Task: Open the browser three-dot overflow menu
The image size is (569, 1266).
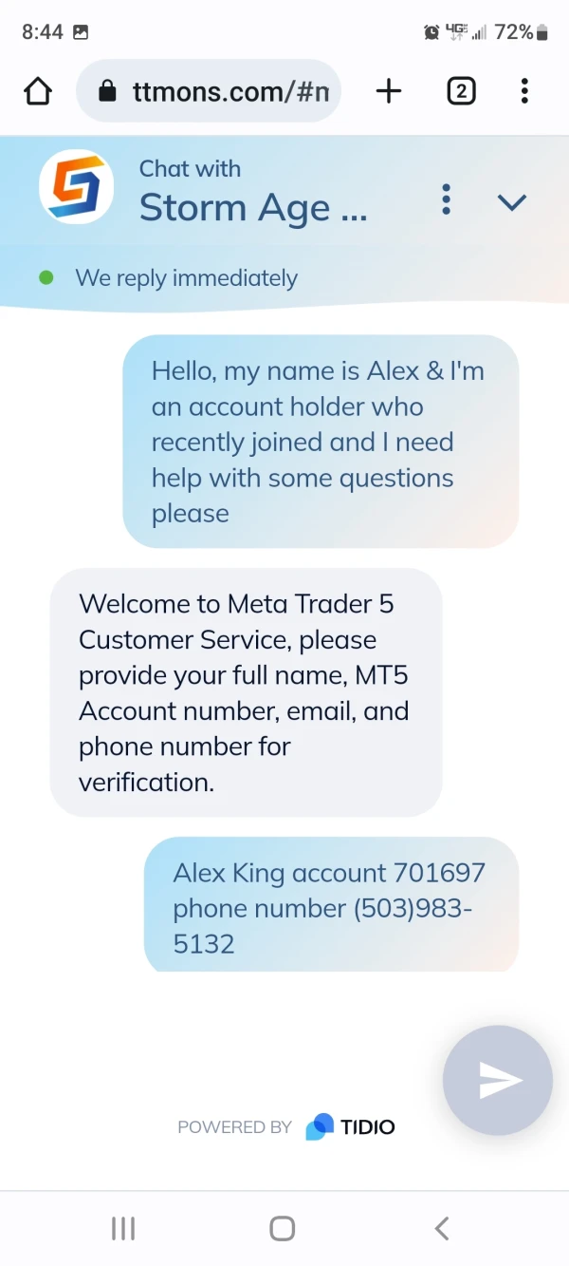Action: (524, 91)
